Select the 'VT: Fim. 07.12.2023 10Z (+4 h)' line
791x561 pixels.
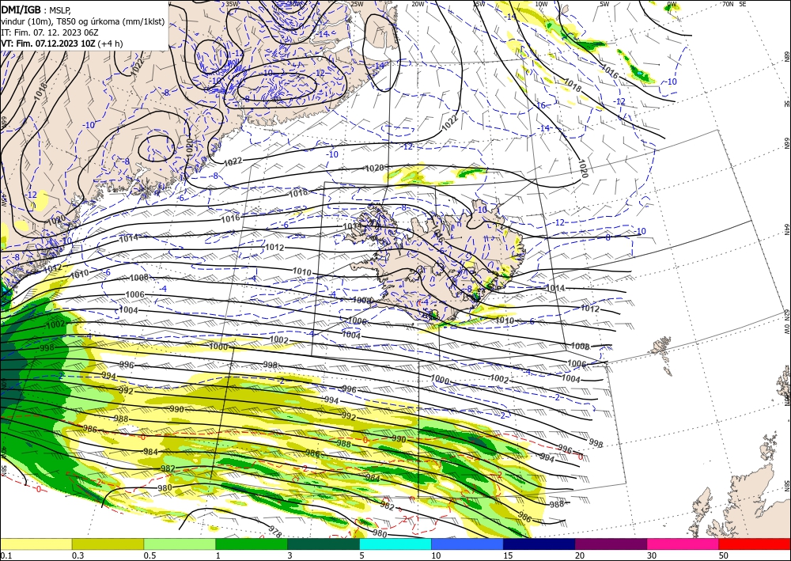tap(62, 44)
